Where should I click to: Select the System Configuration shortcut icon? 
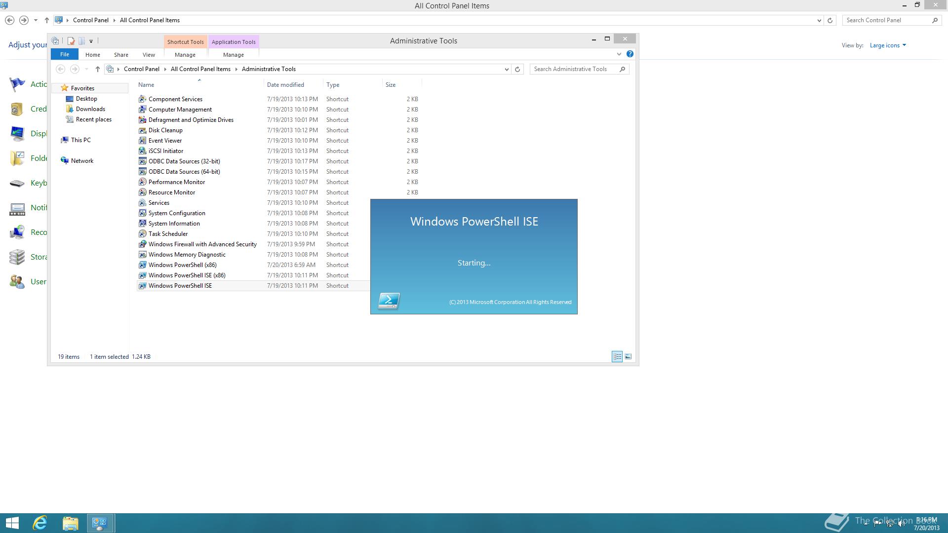click(143, 213)
